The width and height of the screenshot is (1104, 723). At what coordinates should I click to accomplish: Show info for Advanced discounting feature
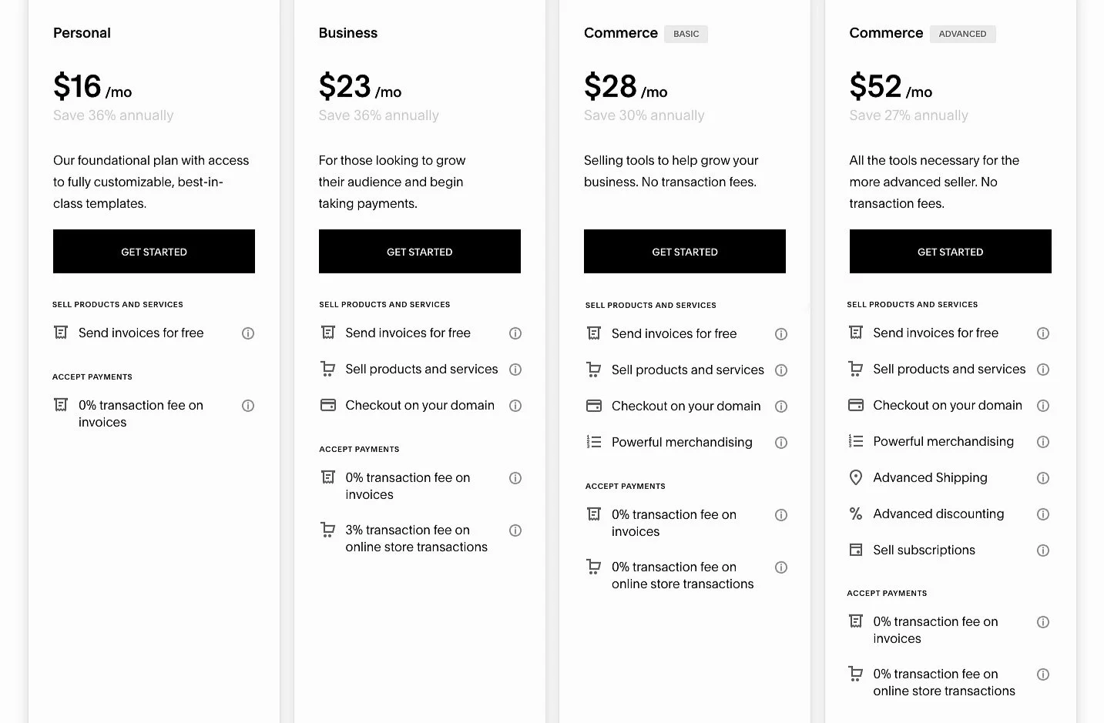pos(1043,514)
